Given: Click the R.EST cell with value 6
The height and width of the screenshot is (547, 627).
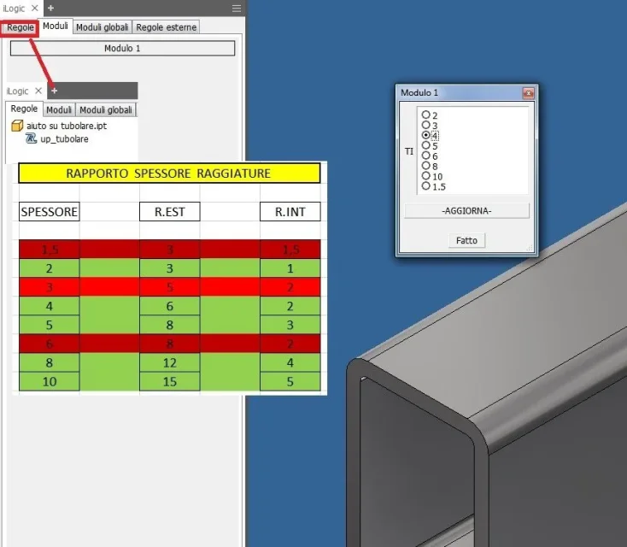Looking at the screenshot, I should point(169,306).
